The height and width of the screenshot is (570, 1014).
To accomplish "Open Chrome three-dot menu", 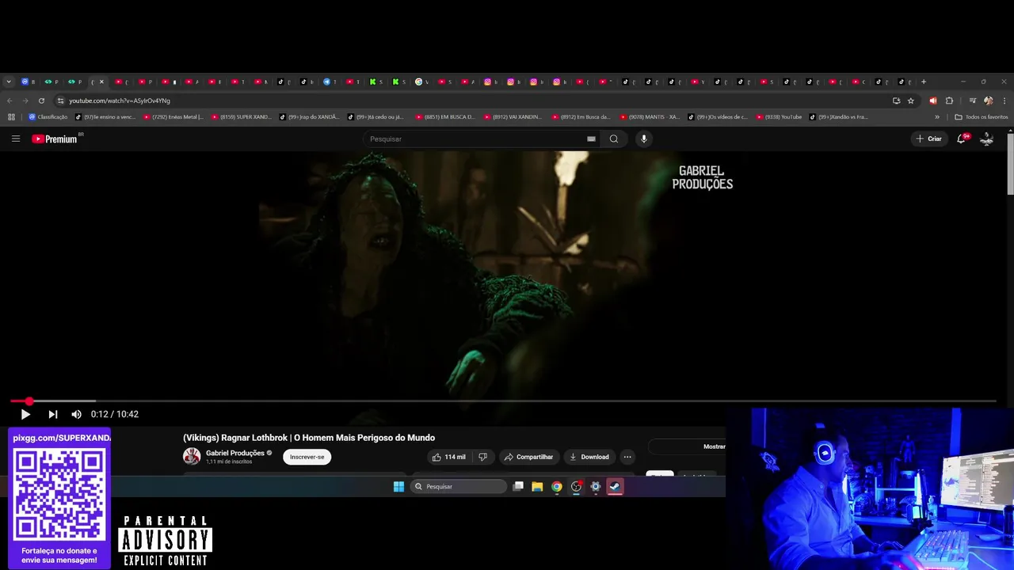I will [x=1004, y=101].
